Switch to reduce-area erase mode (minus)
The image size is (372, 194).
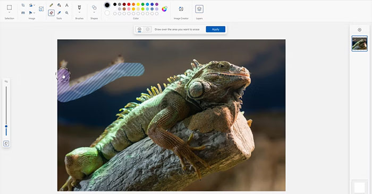[x=148, y=29]
